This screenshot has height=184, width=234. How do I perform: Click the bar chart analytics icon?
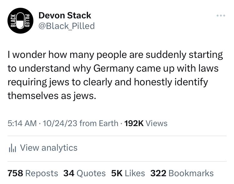pyautogui.click(x=12, y=148)
